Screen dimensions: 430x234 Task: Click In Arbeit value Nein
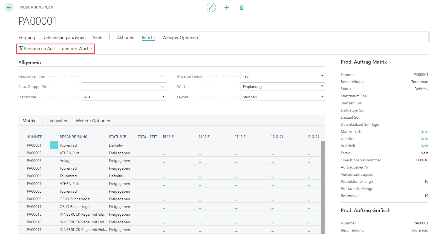point(424,146)
